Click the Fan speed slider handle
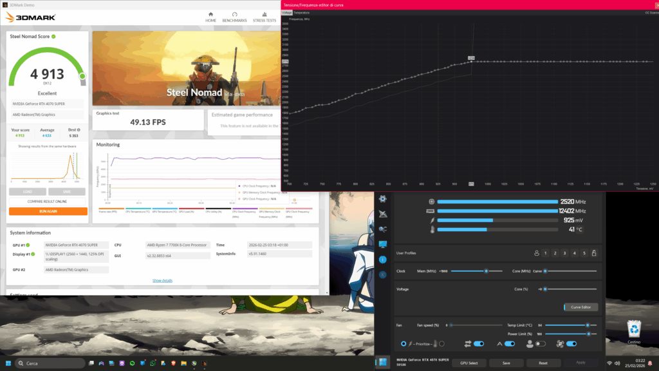659x371 pixels. tap(451, 325)
